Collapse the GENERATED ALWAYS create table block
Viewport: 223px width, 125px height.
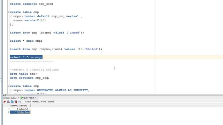(8, 86)
